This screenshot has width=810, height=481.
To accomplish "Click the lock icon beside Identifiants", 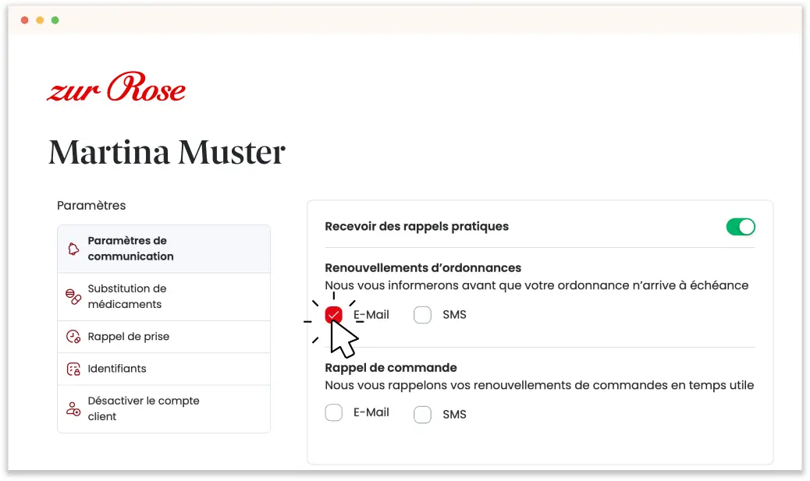I will 73,369.
